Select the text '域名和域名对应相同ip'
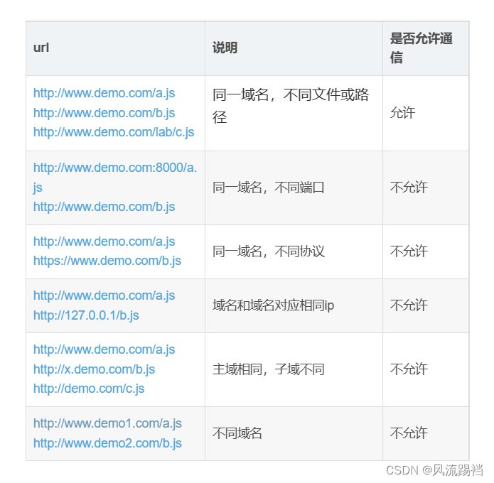 (273, 305)
